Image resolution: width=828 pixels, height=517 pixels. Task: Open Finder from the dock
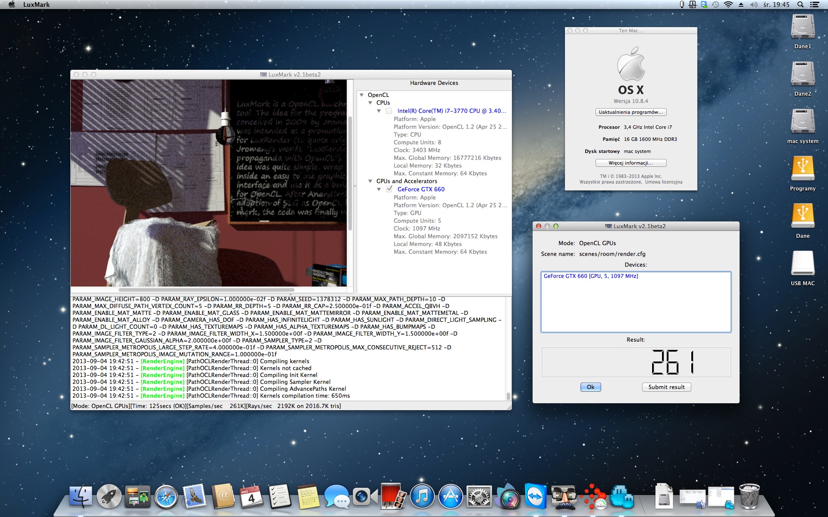pyautogui.click(x=81, y=496)
